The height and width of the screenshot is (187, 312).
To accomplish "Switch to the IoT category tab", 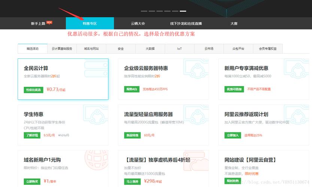I will [x=179, y=49].
